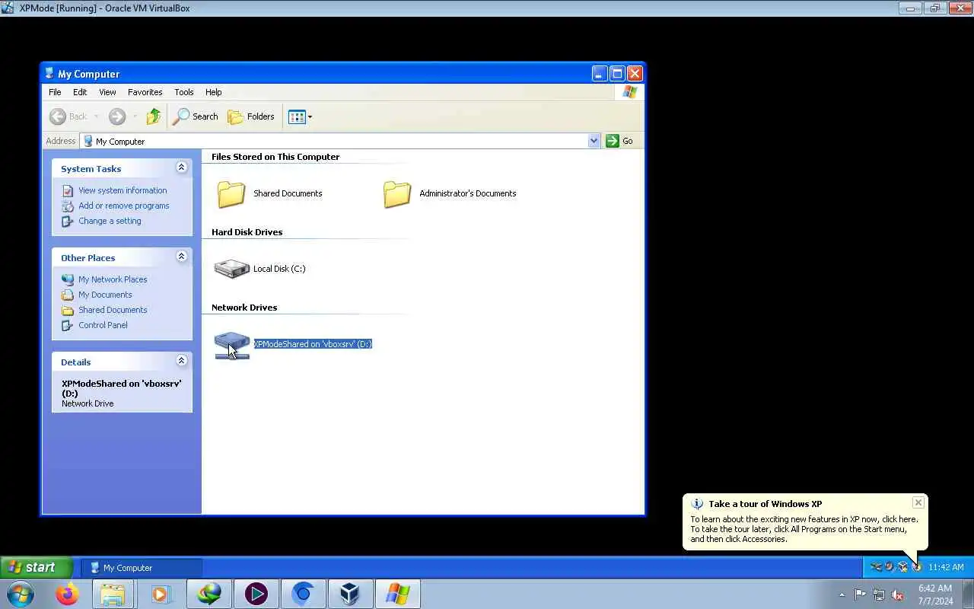
Task: Select the XPModeShared network drive icon
Action: coord(232,345)
